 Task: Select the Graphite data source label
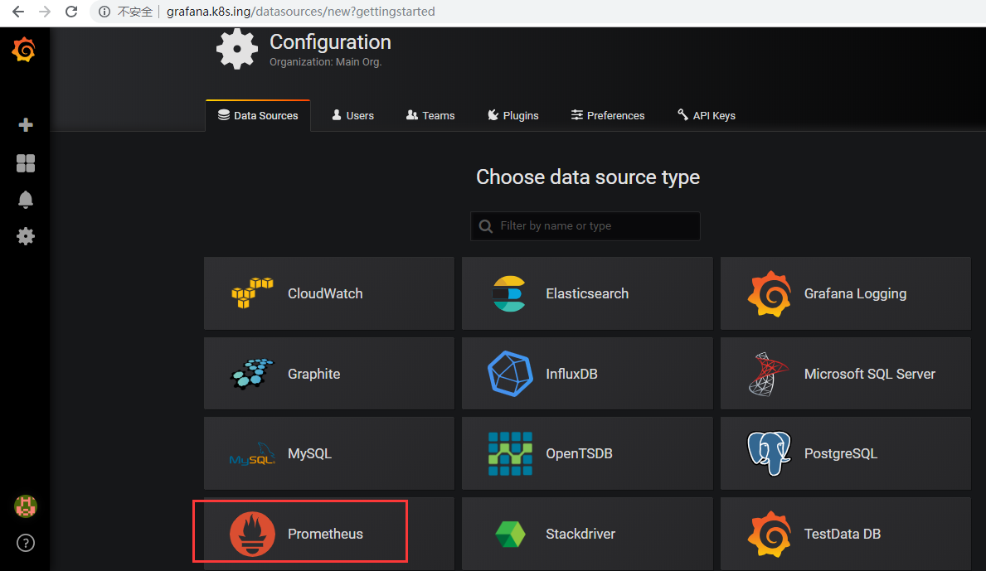tap(313, 374)
